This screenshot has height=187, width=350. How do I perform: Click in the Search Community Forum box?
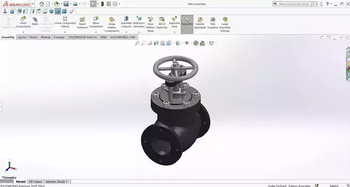pos(295,4)
